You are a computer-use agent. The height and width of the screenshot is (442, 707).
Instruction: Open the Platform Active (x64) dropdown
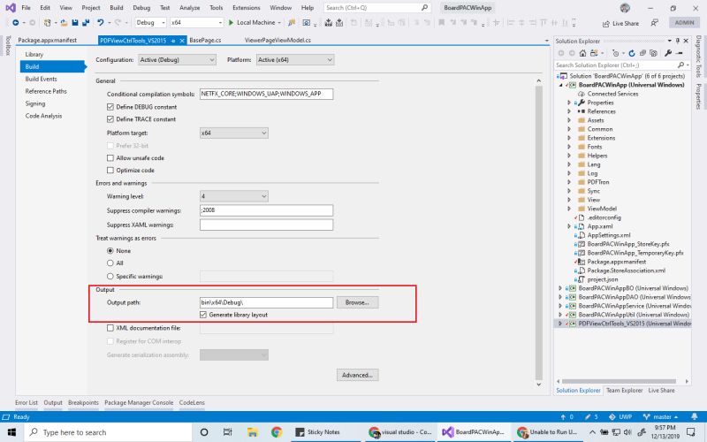295,59
